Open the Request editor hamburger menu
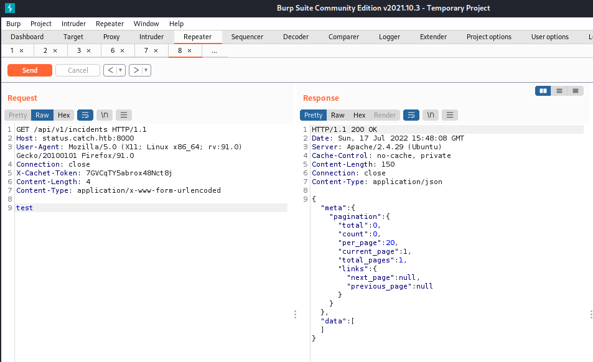 [123, 114]
